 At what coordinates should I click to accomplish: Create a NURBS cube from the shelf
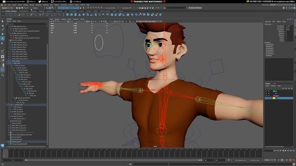point(71,14)
